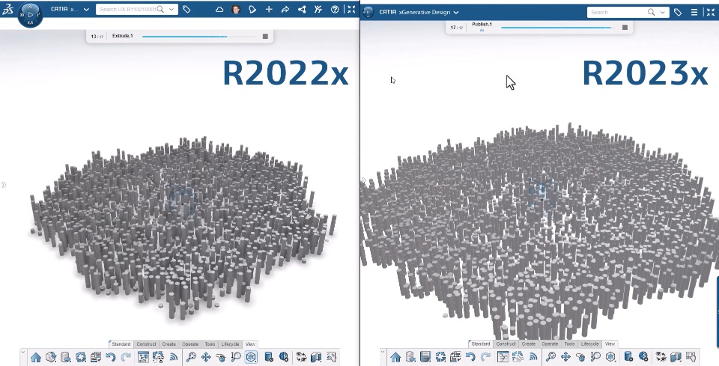The width and height of the screenshot is (719, 366).
Task: Select the View tab in the R2023x toolbar
Action: pyautogui.click(x=610, y=344)
